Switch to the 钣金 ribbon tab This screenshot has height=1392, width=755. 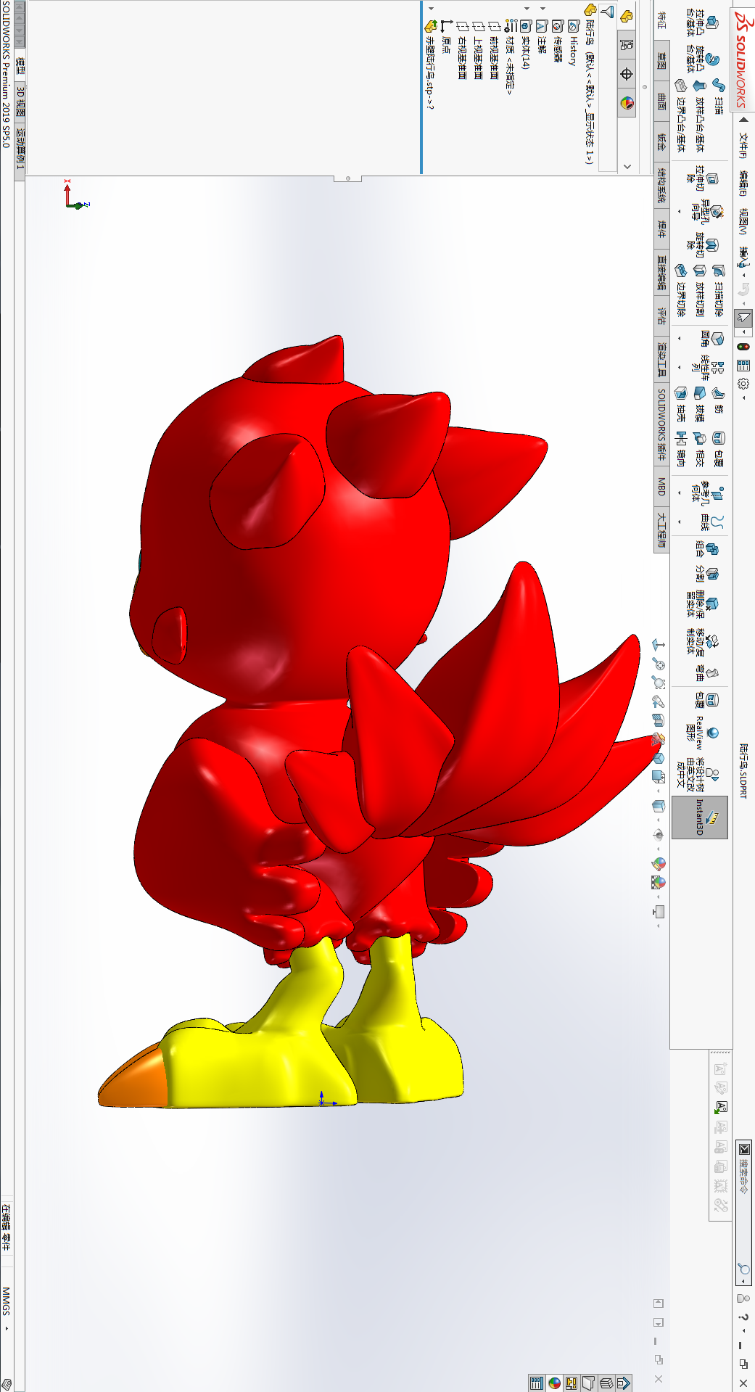pos(661,141)
